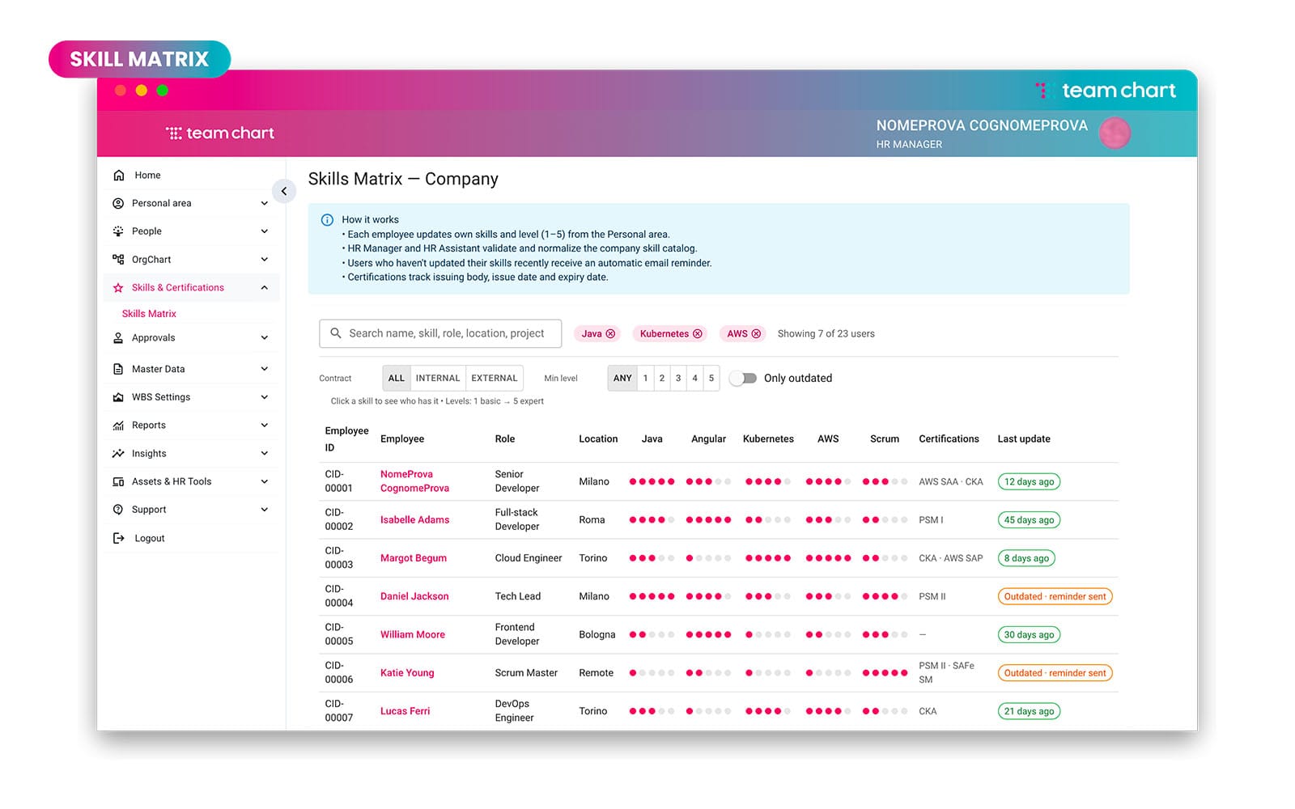The image size is (1295, 809).
Task: Expand the Approvals chevron
Action: 264,338
